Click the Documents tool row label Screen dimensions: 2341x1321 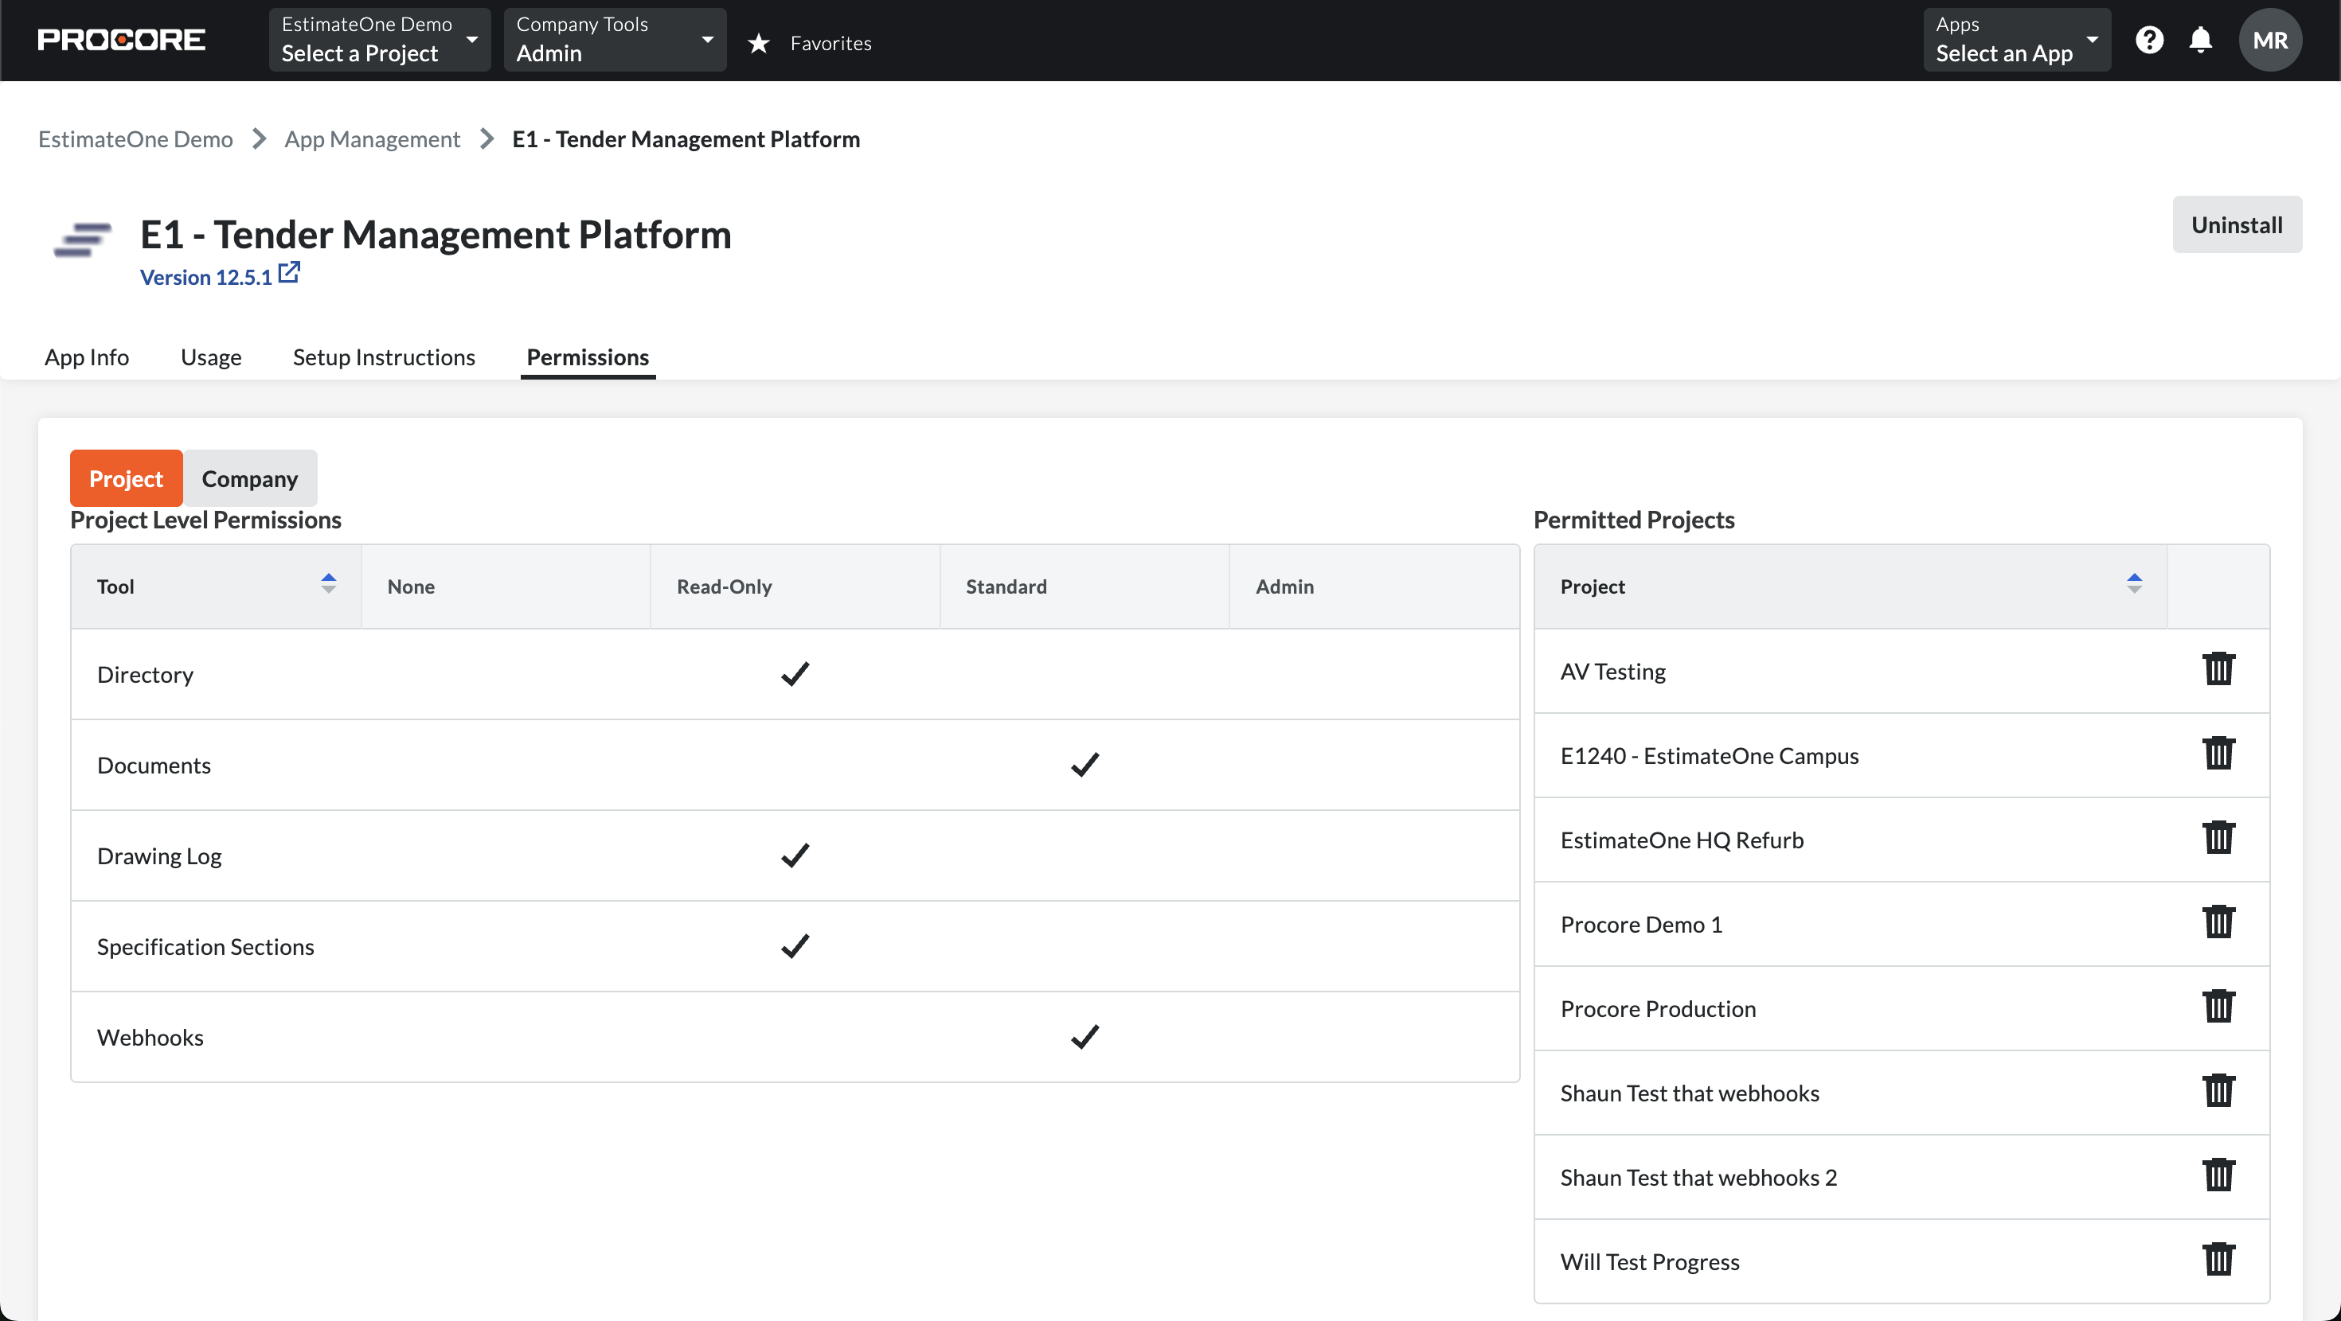pyautogui.click(x=154, y=765)
